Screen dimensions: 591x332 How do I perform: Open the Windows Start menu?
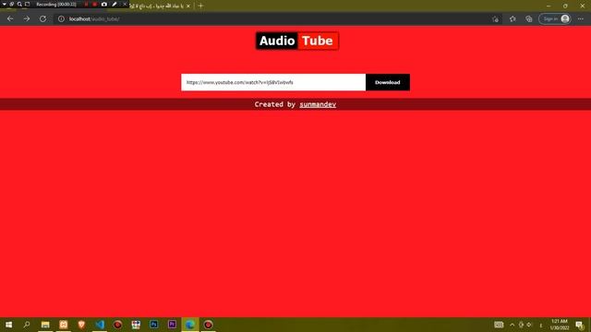pyautogui.click(x=8, y=325)
